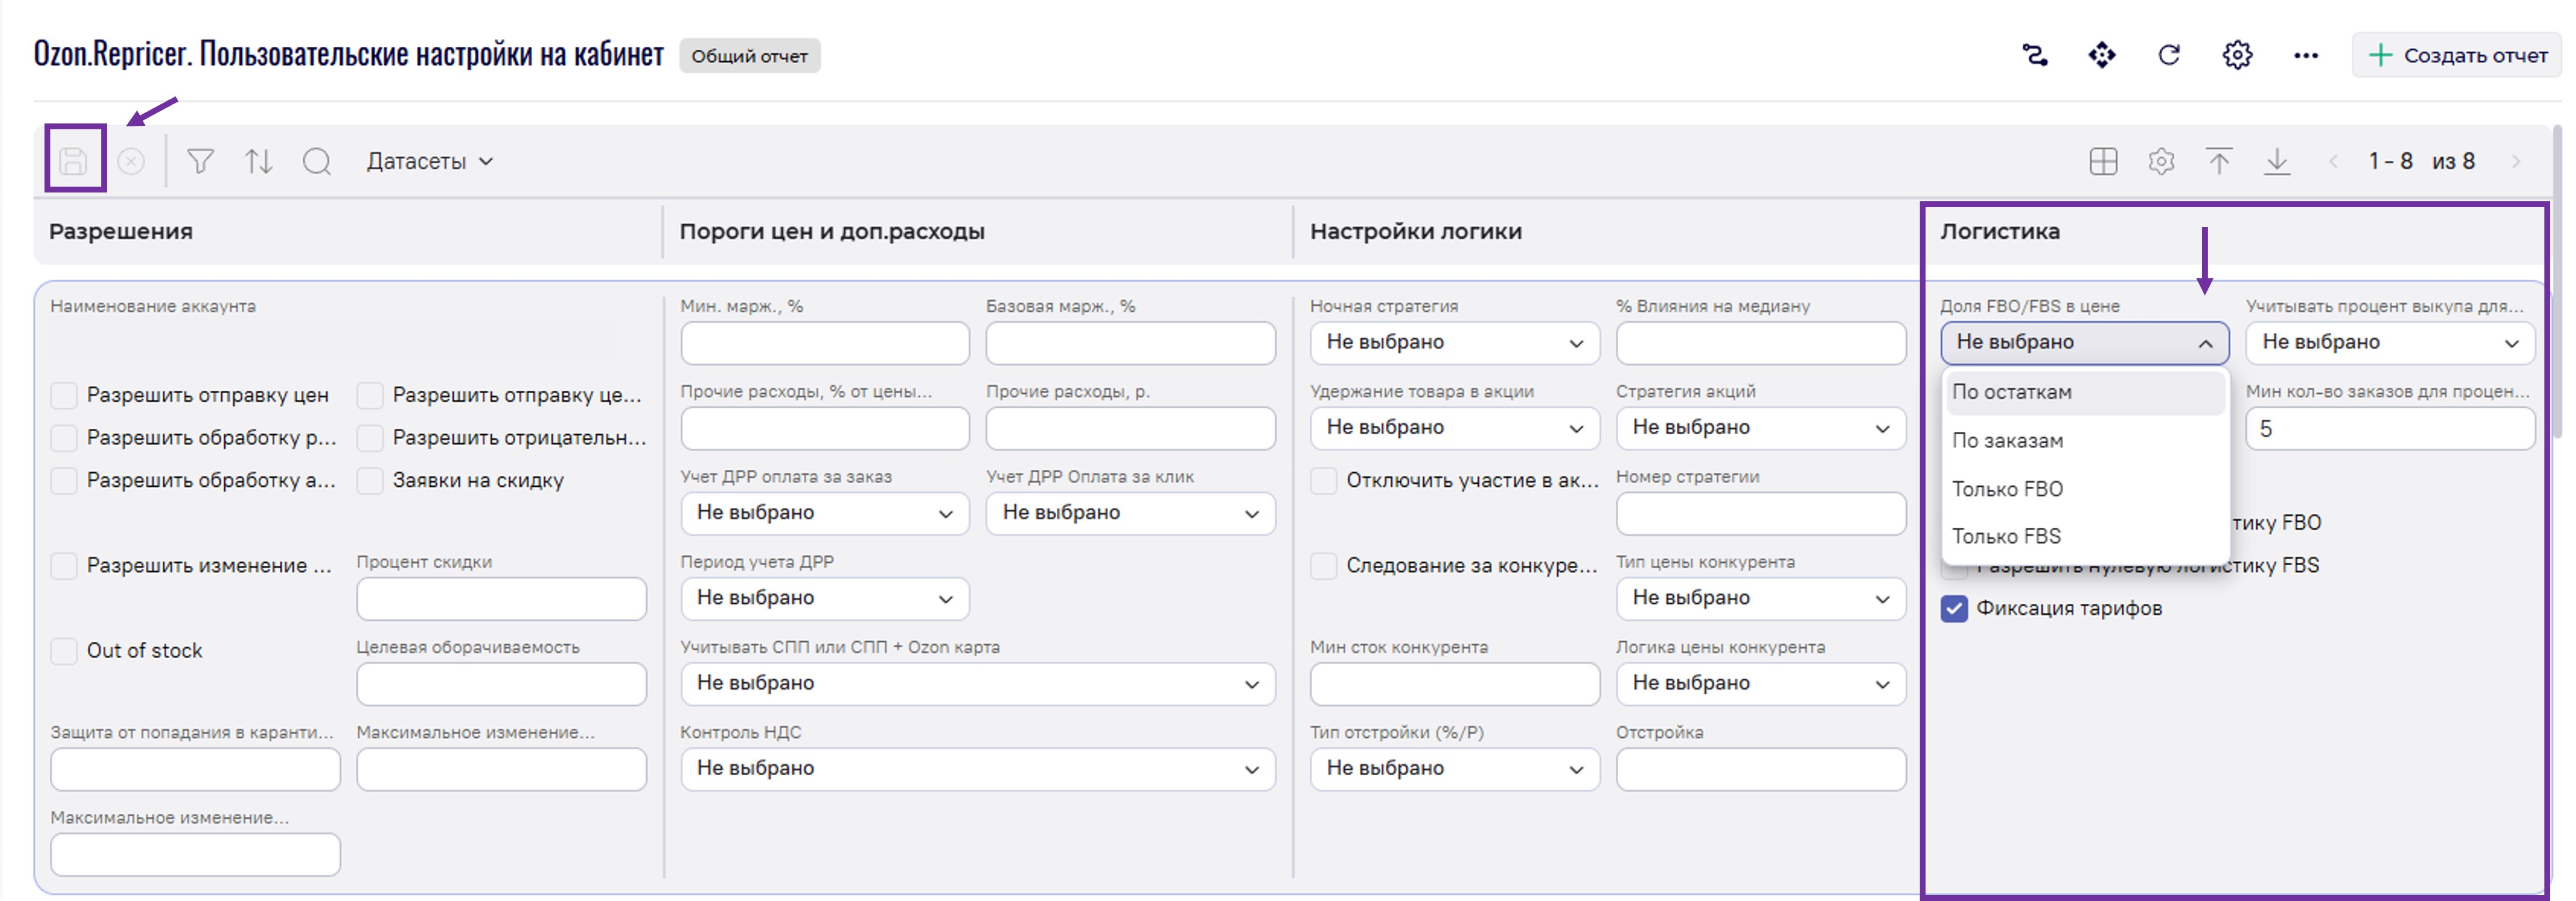Image resolution: width=2576 pixels, height=901 pixels.
Task: Check the Заявки на скидку checkbox
Action: [x=370, y=480]
